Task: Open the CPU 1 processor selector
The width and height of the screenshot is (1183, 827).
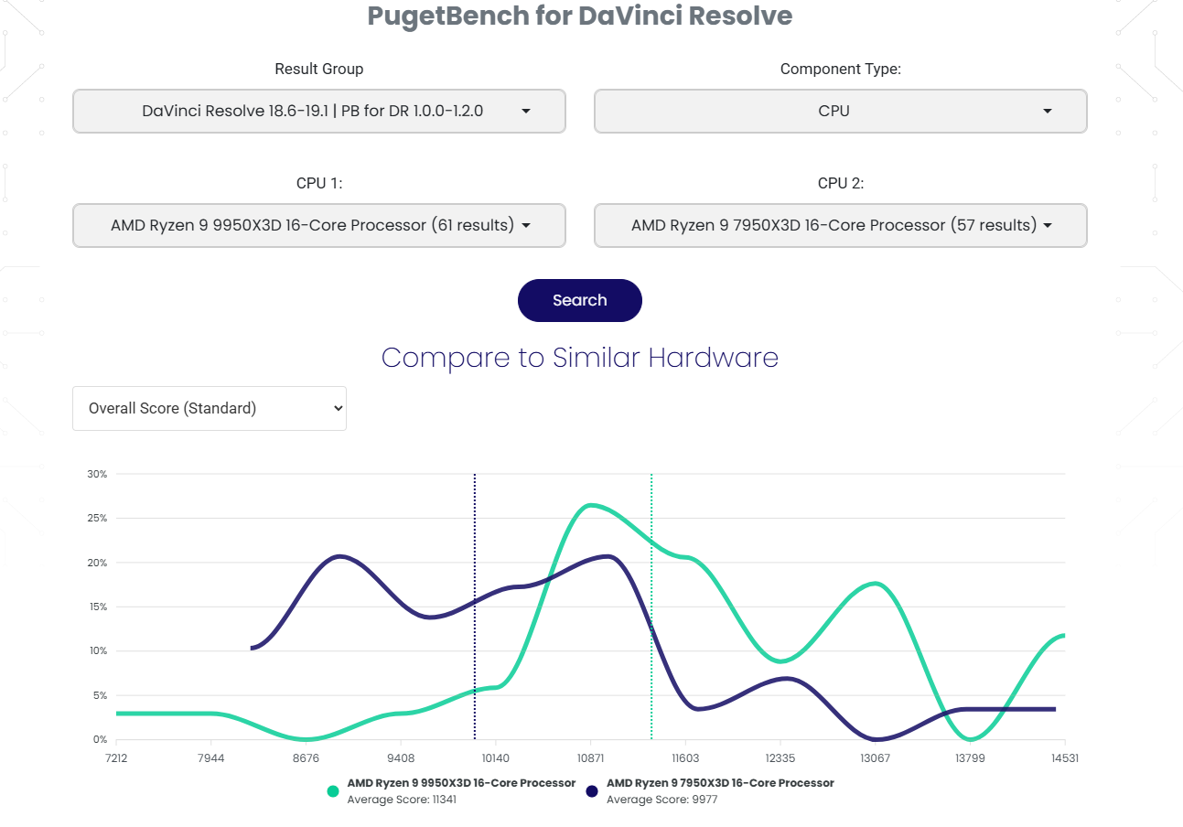Action: pyautogui.click(x=318, y=225)
